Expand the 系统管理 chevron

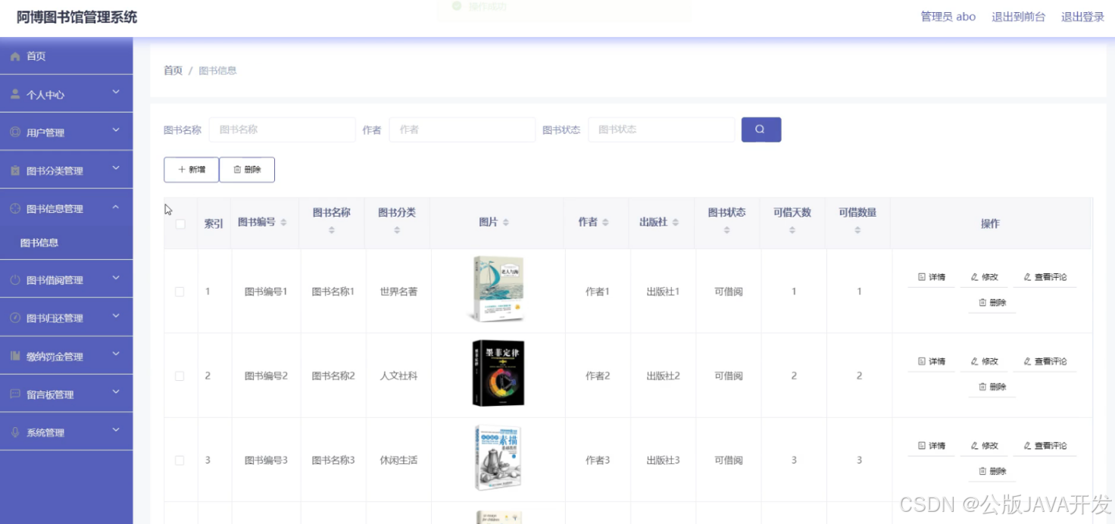[x=116, y=430]
